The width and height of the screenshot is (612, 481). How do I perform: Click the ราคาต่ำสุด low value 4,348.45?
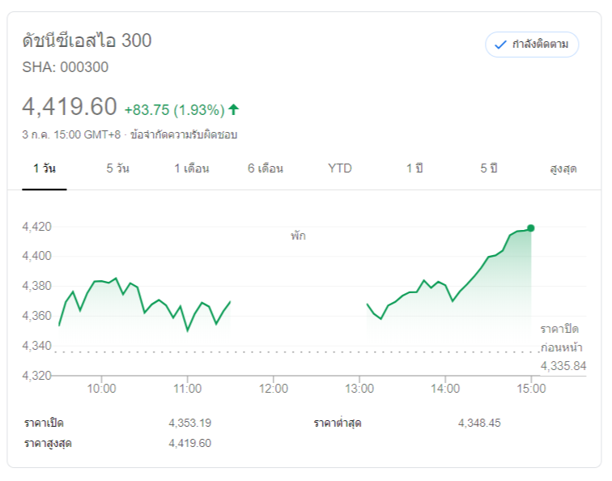(479, 423)
